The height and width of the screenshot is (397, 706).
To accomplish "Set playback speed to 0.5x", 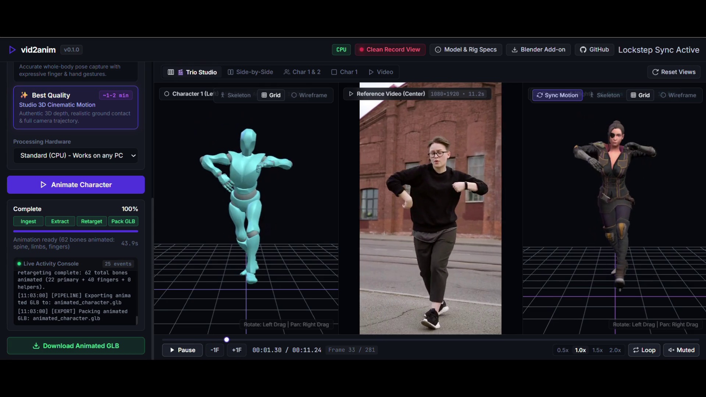I will point(563,350).
